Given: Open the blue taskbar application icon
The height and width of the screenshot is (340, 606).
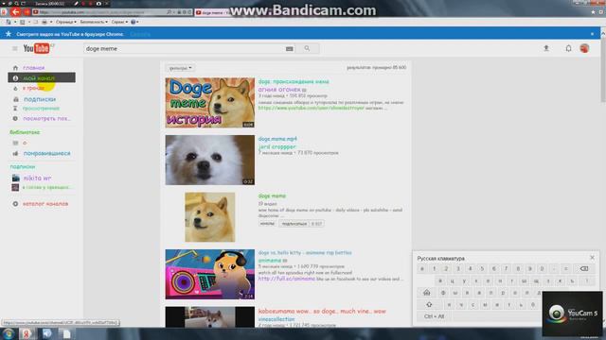Looking at the screenshot, I should click(x=46, y=333).
